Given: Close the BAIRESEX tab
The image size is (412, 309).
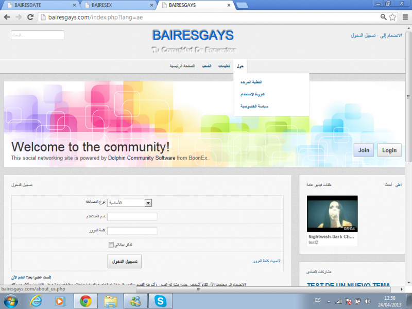Looking at the screenshot, I should pos(151,5).
